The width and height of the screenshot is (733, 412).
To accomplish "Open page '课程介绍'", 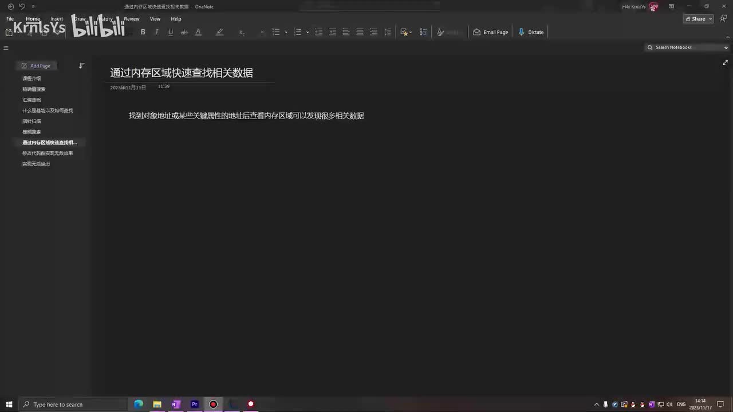I will pyautogui.click(x=31, y=78).
